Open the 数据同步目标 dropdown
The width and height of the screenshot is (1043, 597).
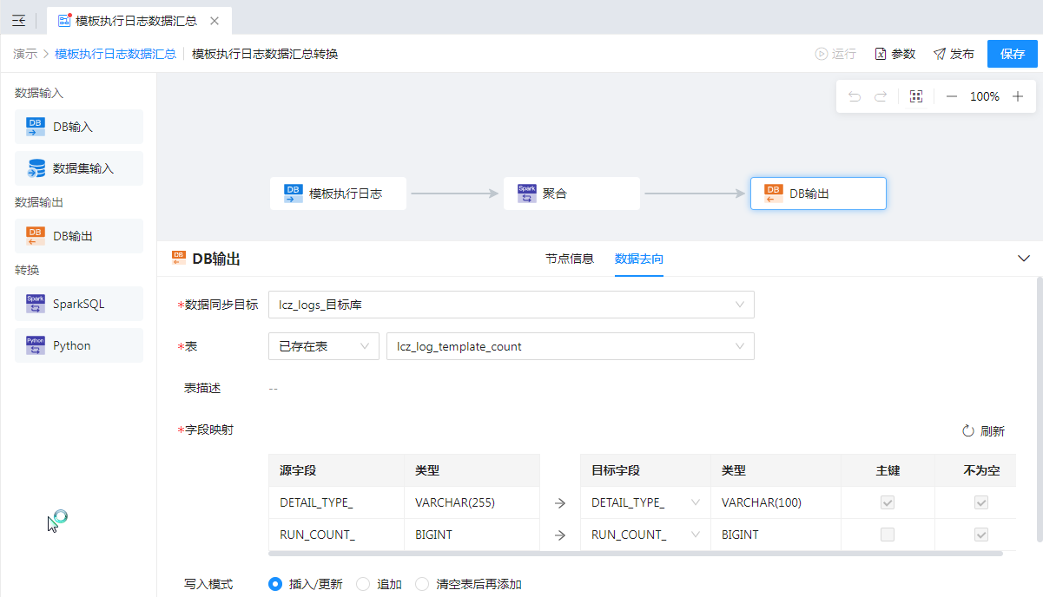coord(511,305)
